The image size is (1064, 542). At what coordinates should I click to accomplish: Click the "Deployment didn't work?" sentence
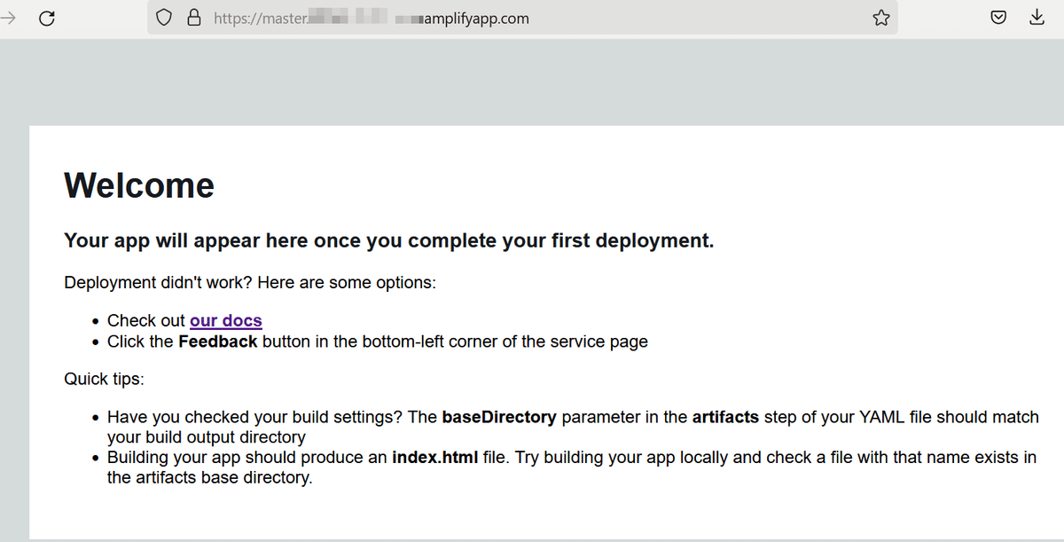pos(250,283)
